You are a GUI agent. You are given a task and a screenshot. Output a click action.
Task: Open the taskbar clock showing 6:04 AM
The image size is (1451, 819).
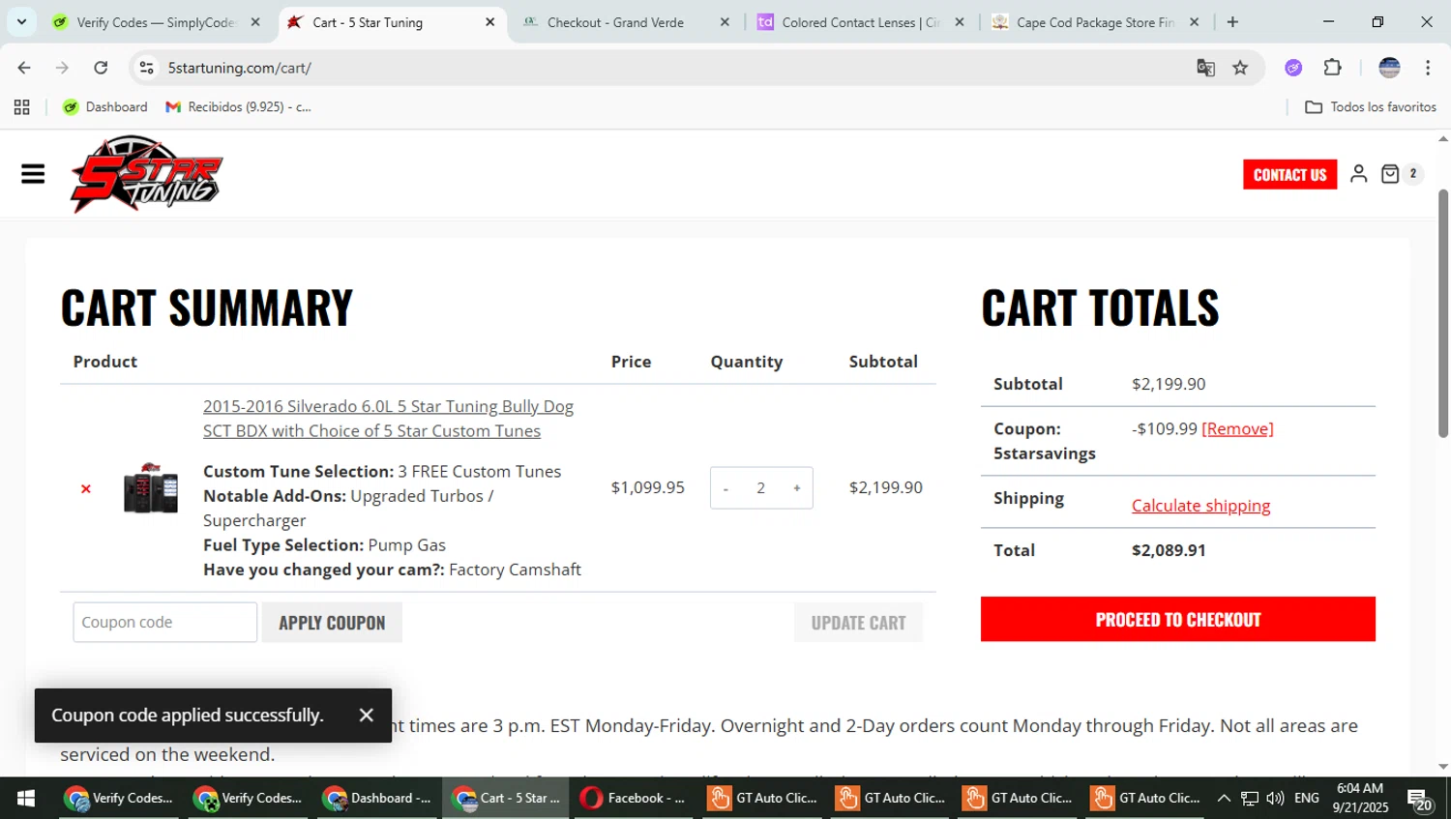[1360, 798]
